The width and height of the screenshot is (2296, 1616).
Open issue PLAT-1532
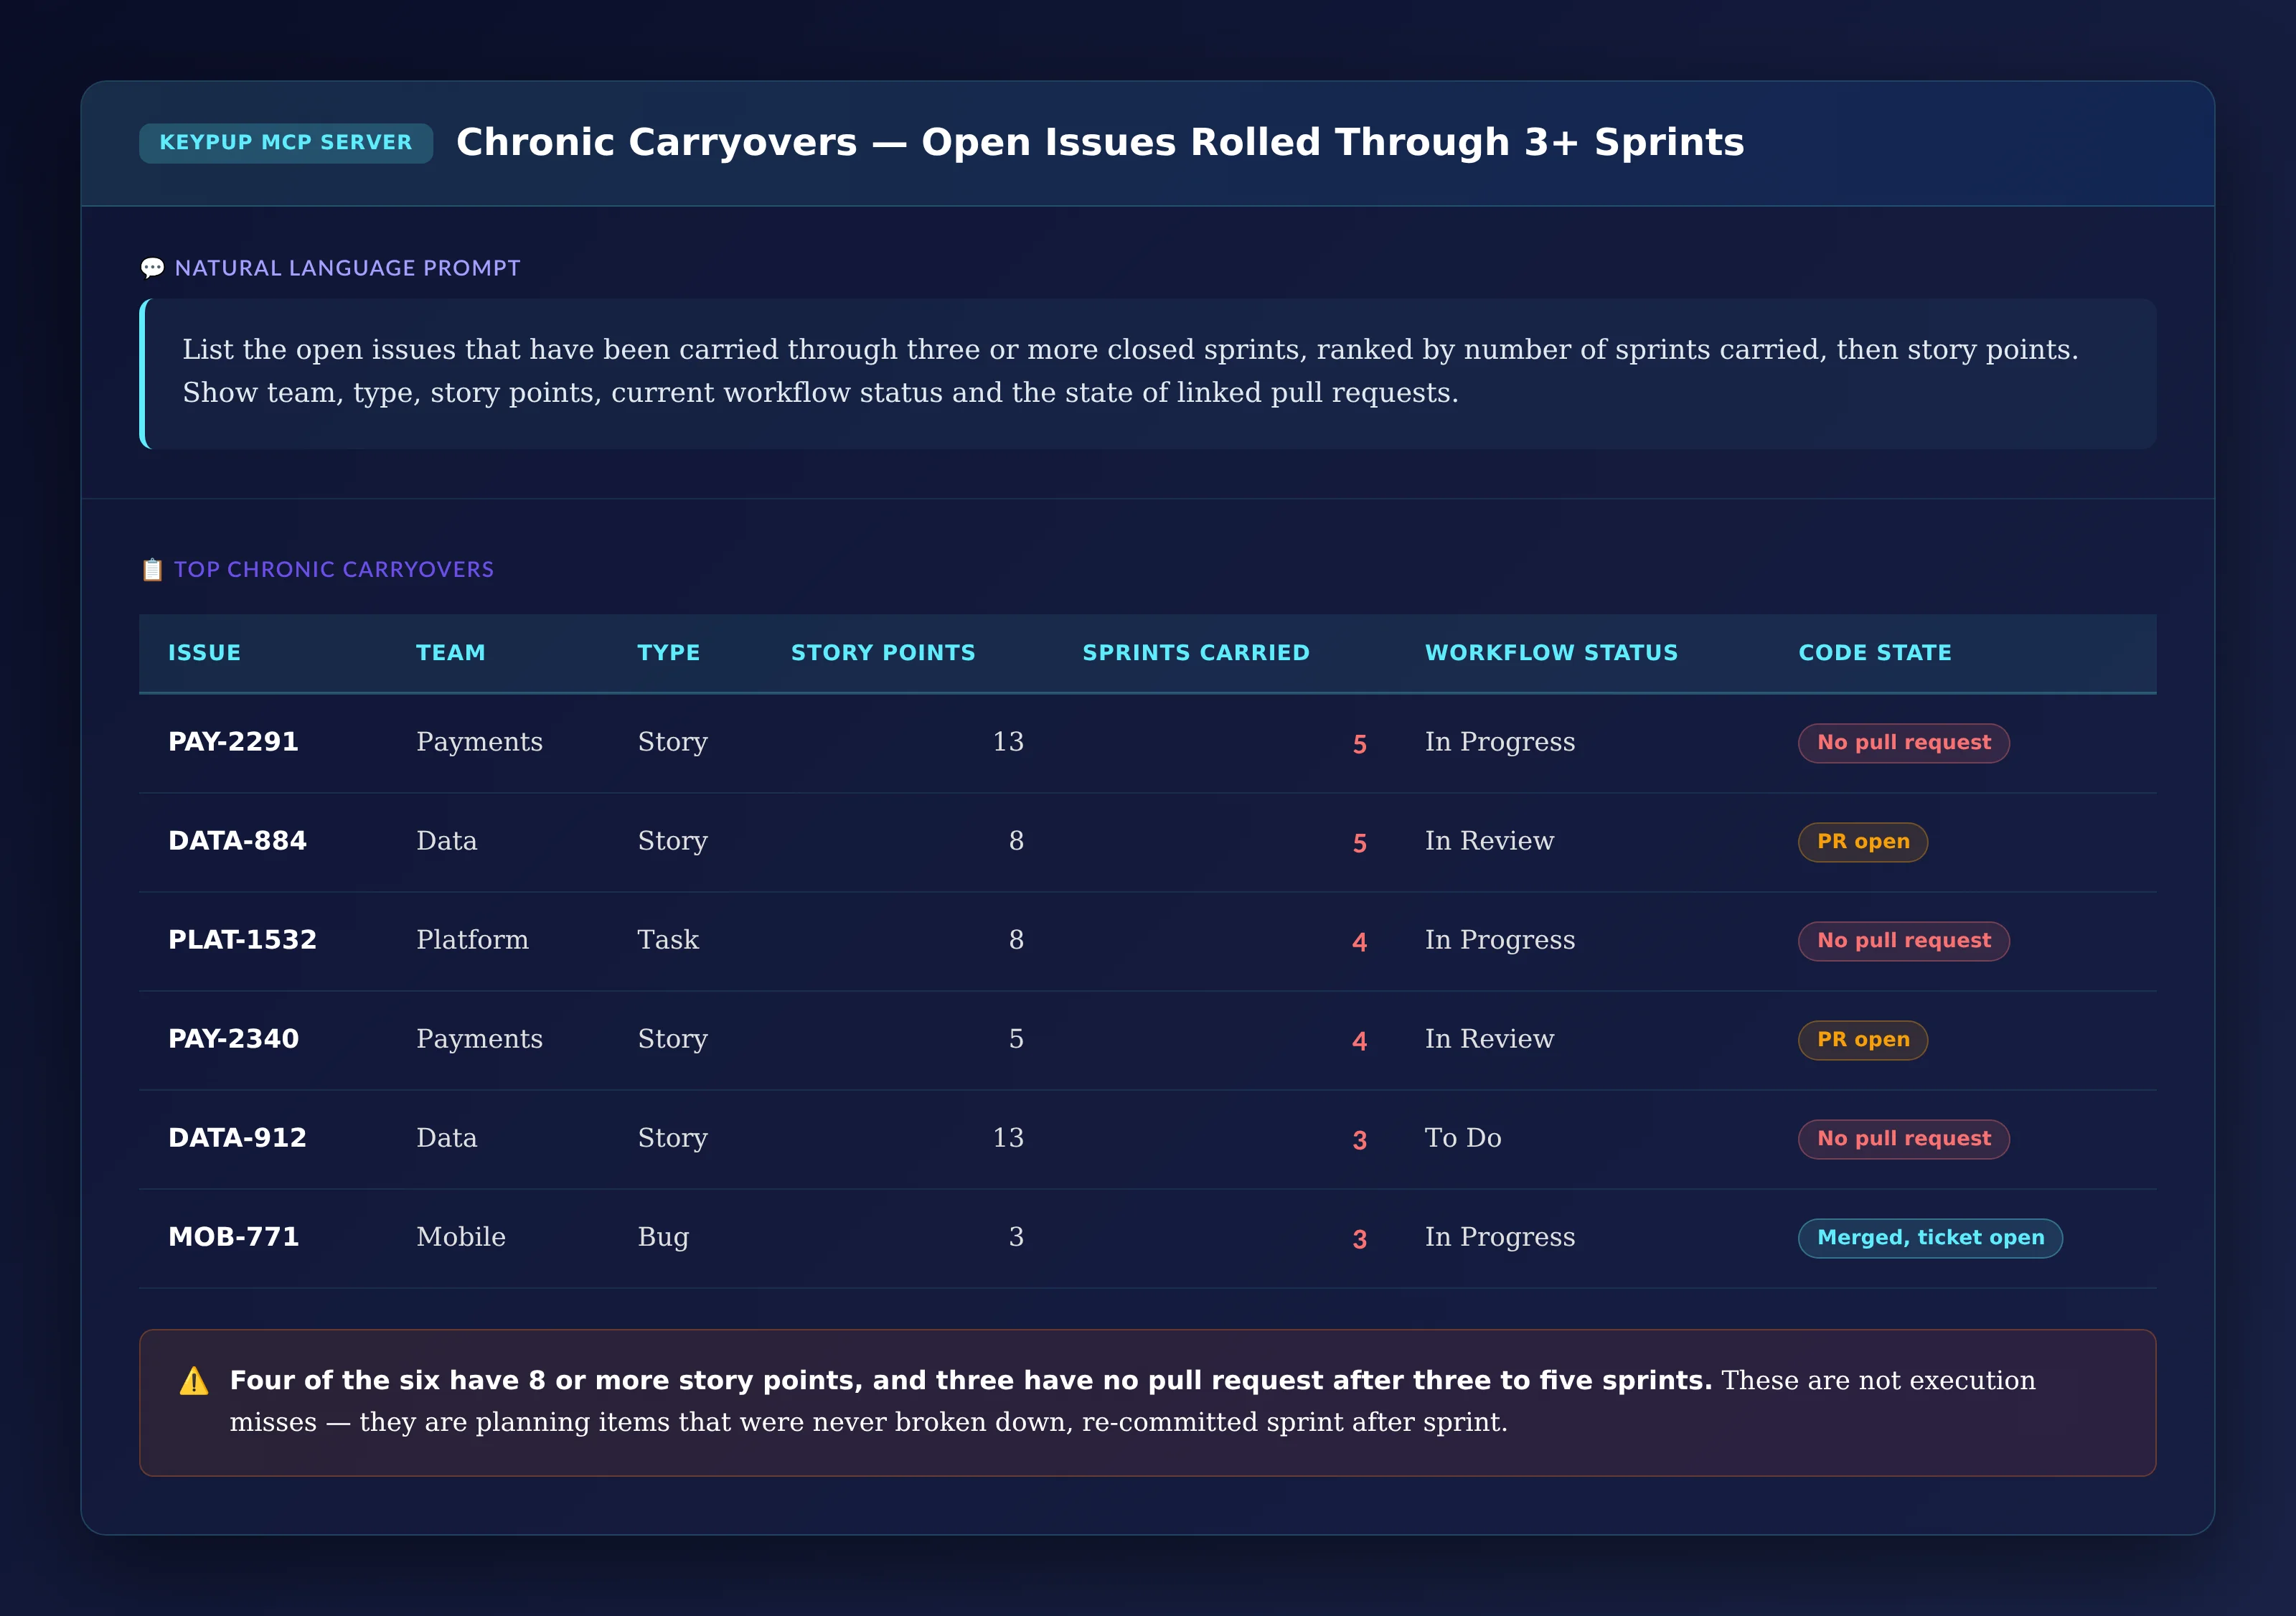[x=243, y=940]
